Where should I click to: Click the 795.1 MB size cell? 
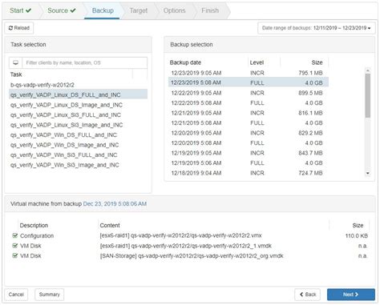point(310,73)
